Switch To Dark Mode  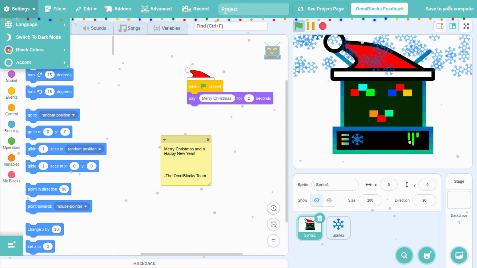click(x=35, y=37)
